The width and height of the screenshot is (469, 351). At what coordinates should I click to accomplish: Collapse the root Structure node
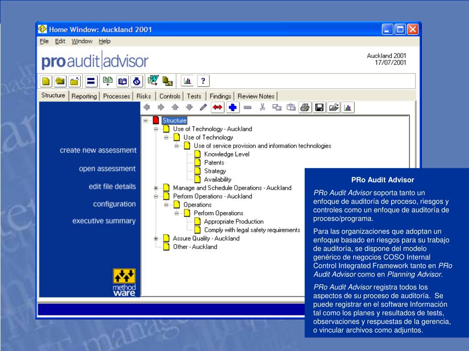[146, 121]
